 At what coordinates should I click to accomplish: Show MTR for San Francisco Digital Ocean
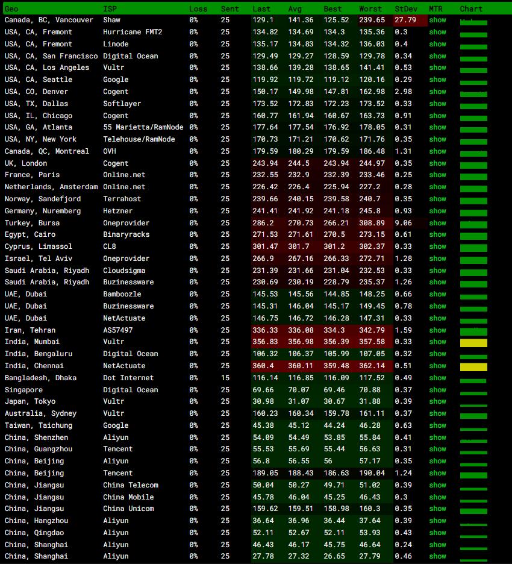[437, 56]
